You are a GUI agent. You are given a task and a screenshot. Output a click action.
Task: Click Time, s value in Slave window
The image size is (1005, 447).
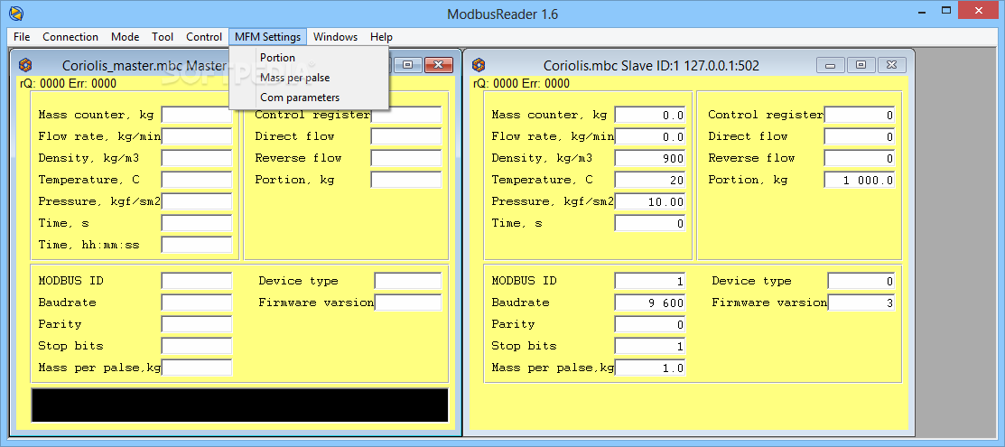(650, 224)
